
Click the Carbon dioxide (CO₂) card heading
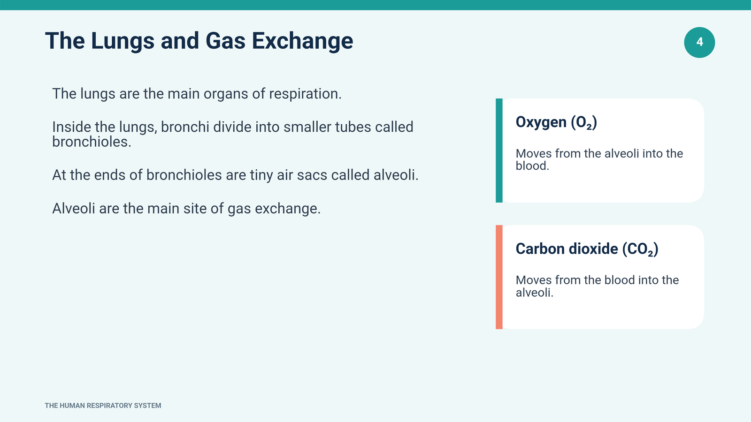coord(587,249)
